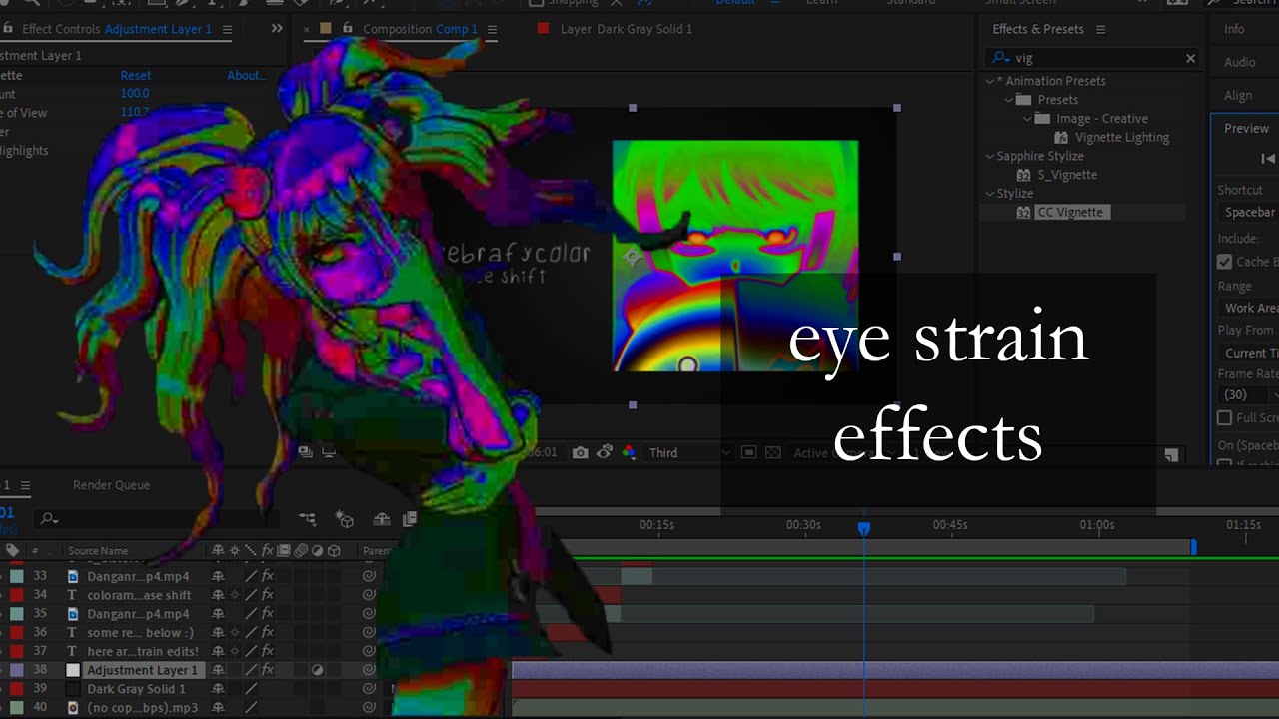Toggle the fx switch on Adjustment Layer 1
The image size is (1279, 719).
(268, 670)
